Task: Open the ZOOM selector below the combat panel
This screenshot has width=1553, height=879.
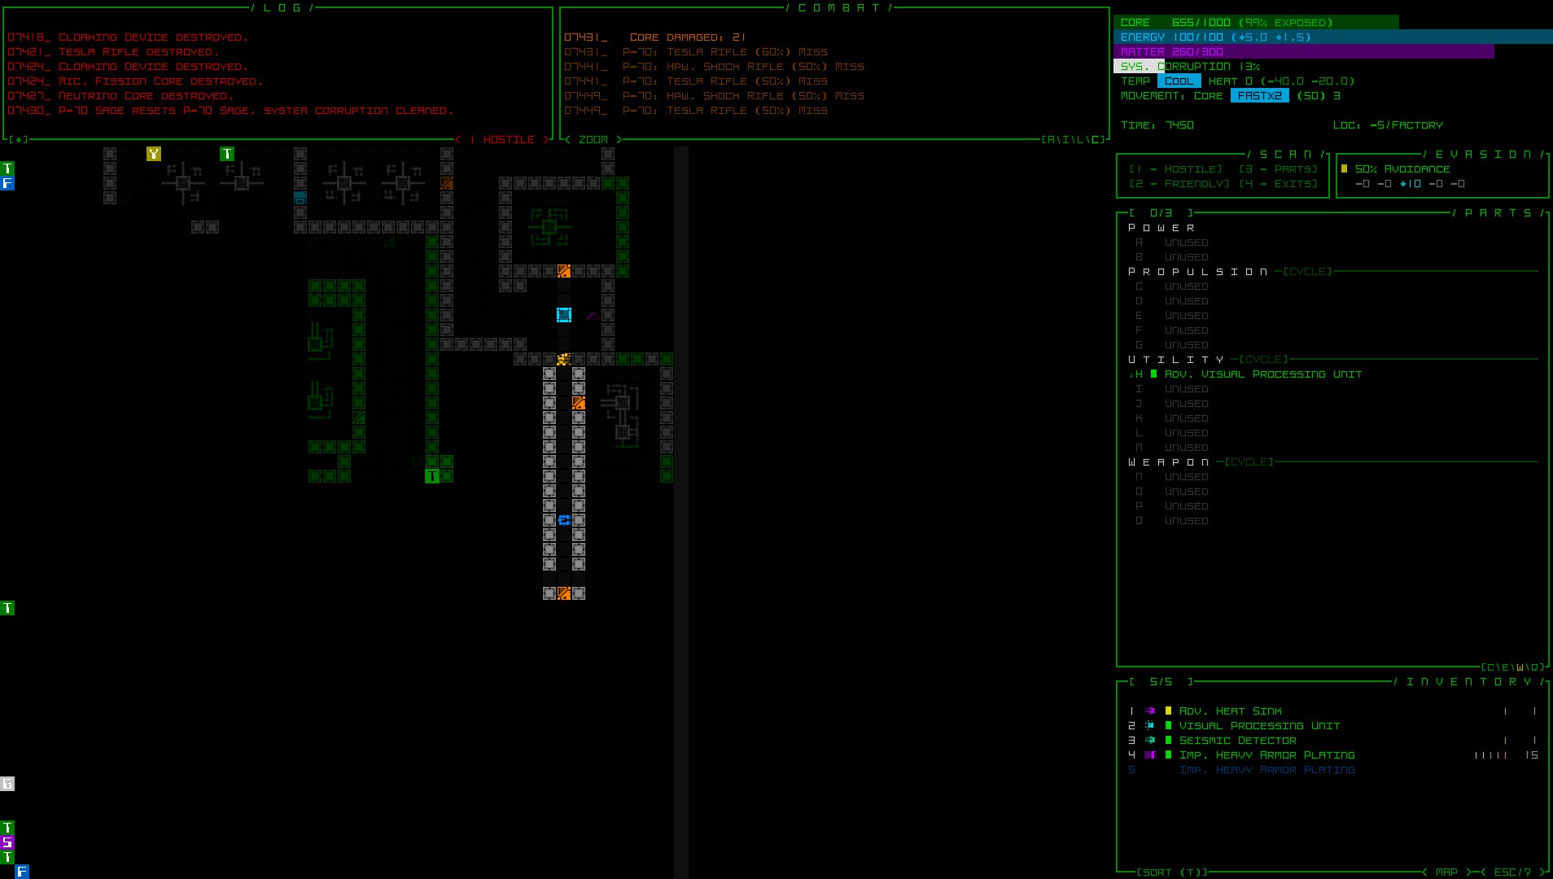Action: (x=593, y=140)
